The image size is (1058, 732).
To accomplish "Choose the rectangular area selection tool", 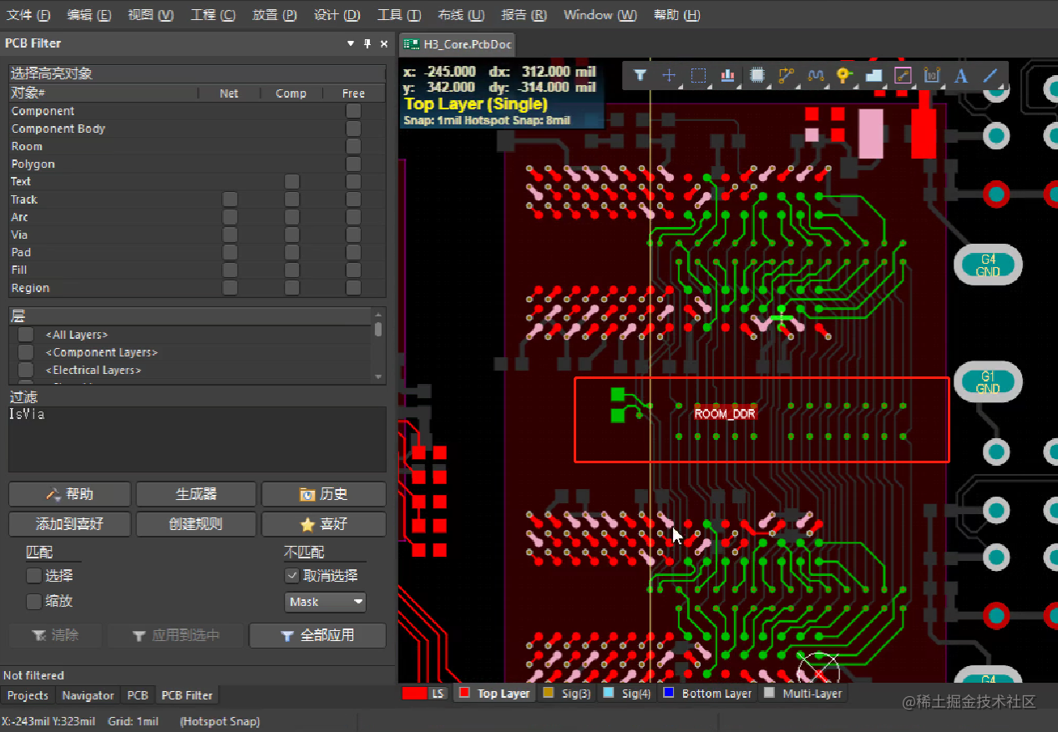I will (698, 75).
